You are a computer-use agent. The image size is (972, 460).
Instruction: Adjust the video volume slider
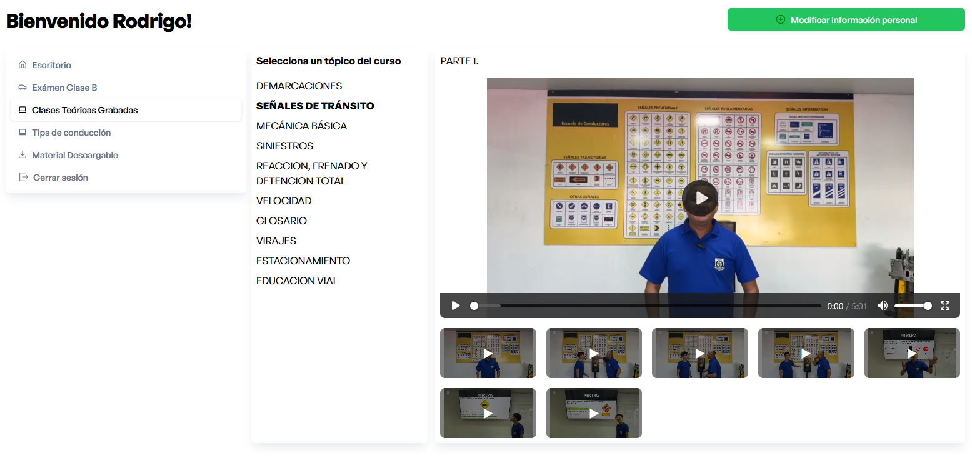click(x=913, y=306)
